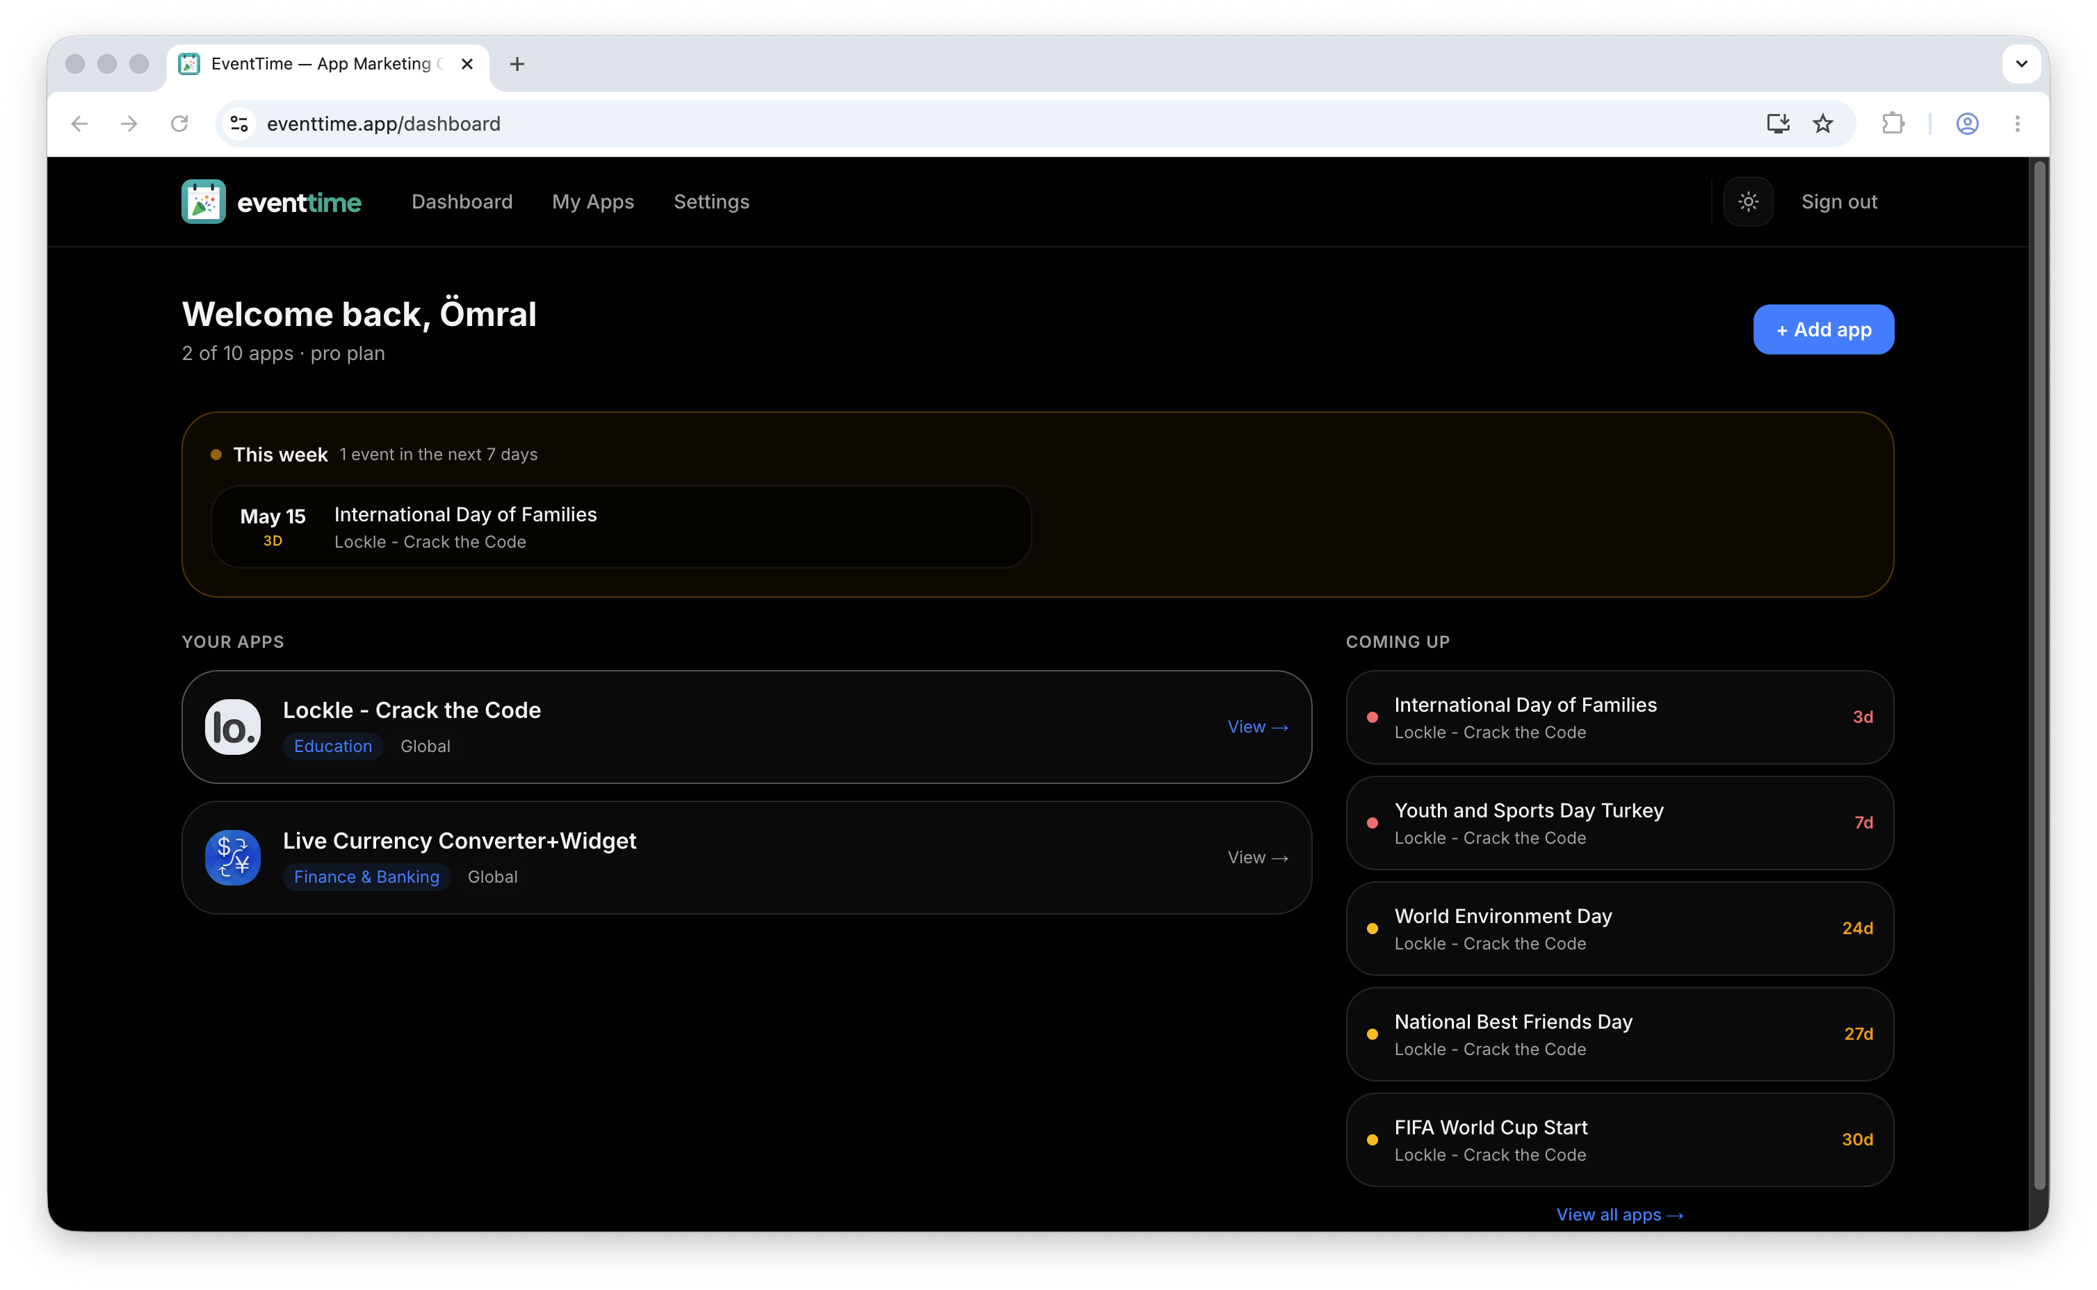2097x1290 pixels.
Task: Click the eventtime calendar logo icon
Action: pyautogui.click(x=203, y=202)
